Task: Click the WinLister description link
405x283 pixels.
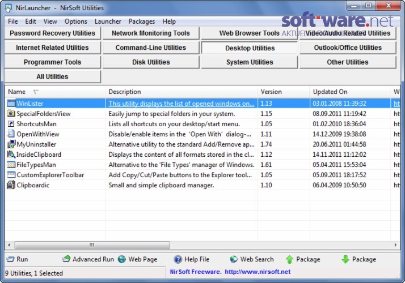Action: click(x=182, y=104)
